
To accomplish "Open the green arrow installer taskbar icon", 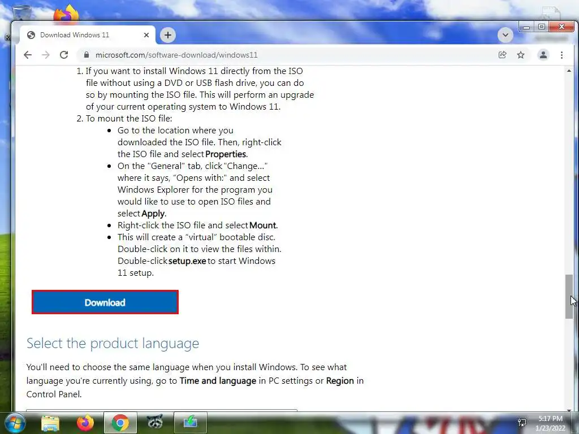I will pyautogui.click(x=190, y=423).
